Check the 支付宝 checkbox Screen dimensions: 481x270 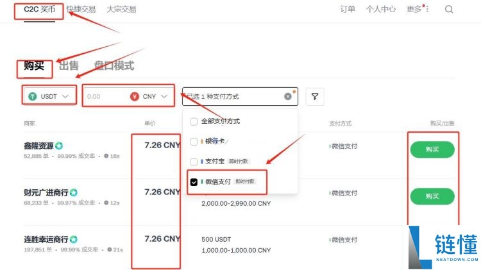pos(194,162)
